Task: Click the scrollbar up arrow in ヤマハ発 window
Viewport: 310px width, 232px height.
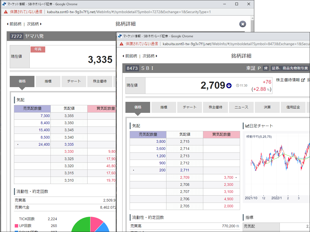Action: point(252,18)
